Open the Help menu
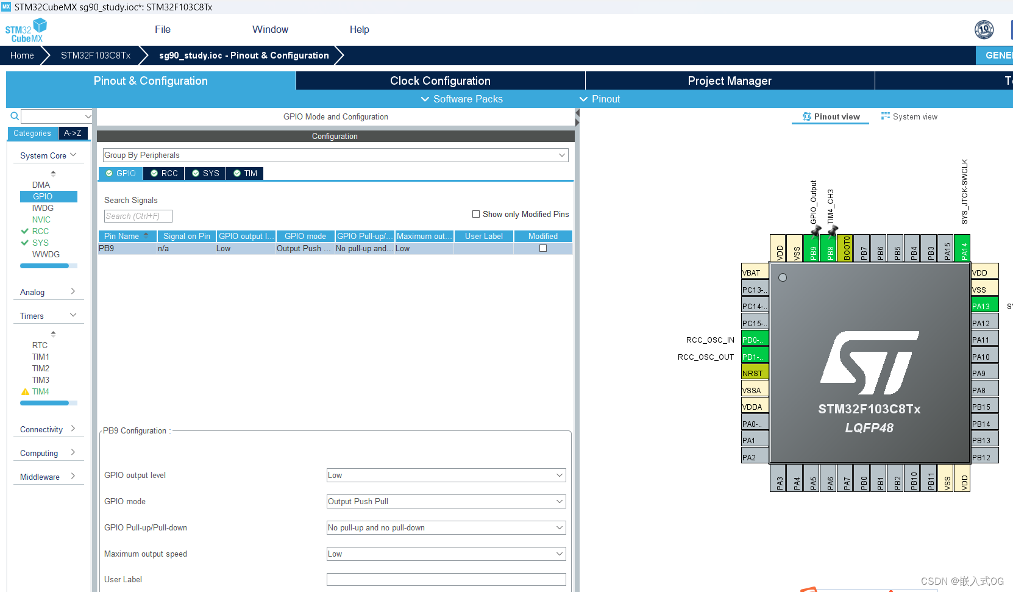Image resolution: width=1013 pixels, height=592 pixels. click(x=360, y=29)
